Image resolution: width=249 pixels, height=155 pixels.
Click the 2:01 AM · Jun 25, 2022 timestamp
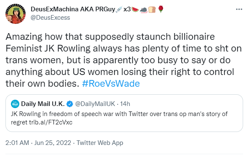tap(38, 143)
